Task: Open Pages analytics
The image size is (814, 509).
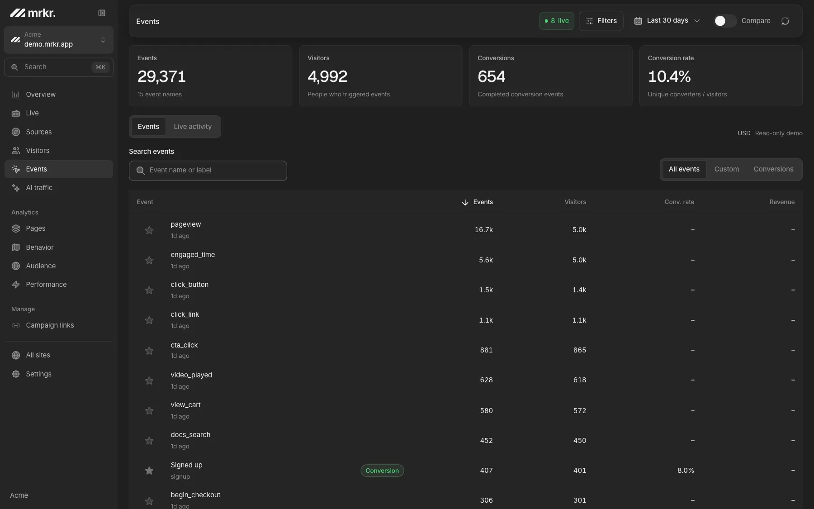Action: (x=59, y=228)
